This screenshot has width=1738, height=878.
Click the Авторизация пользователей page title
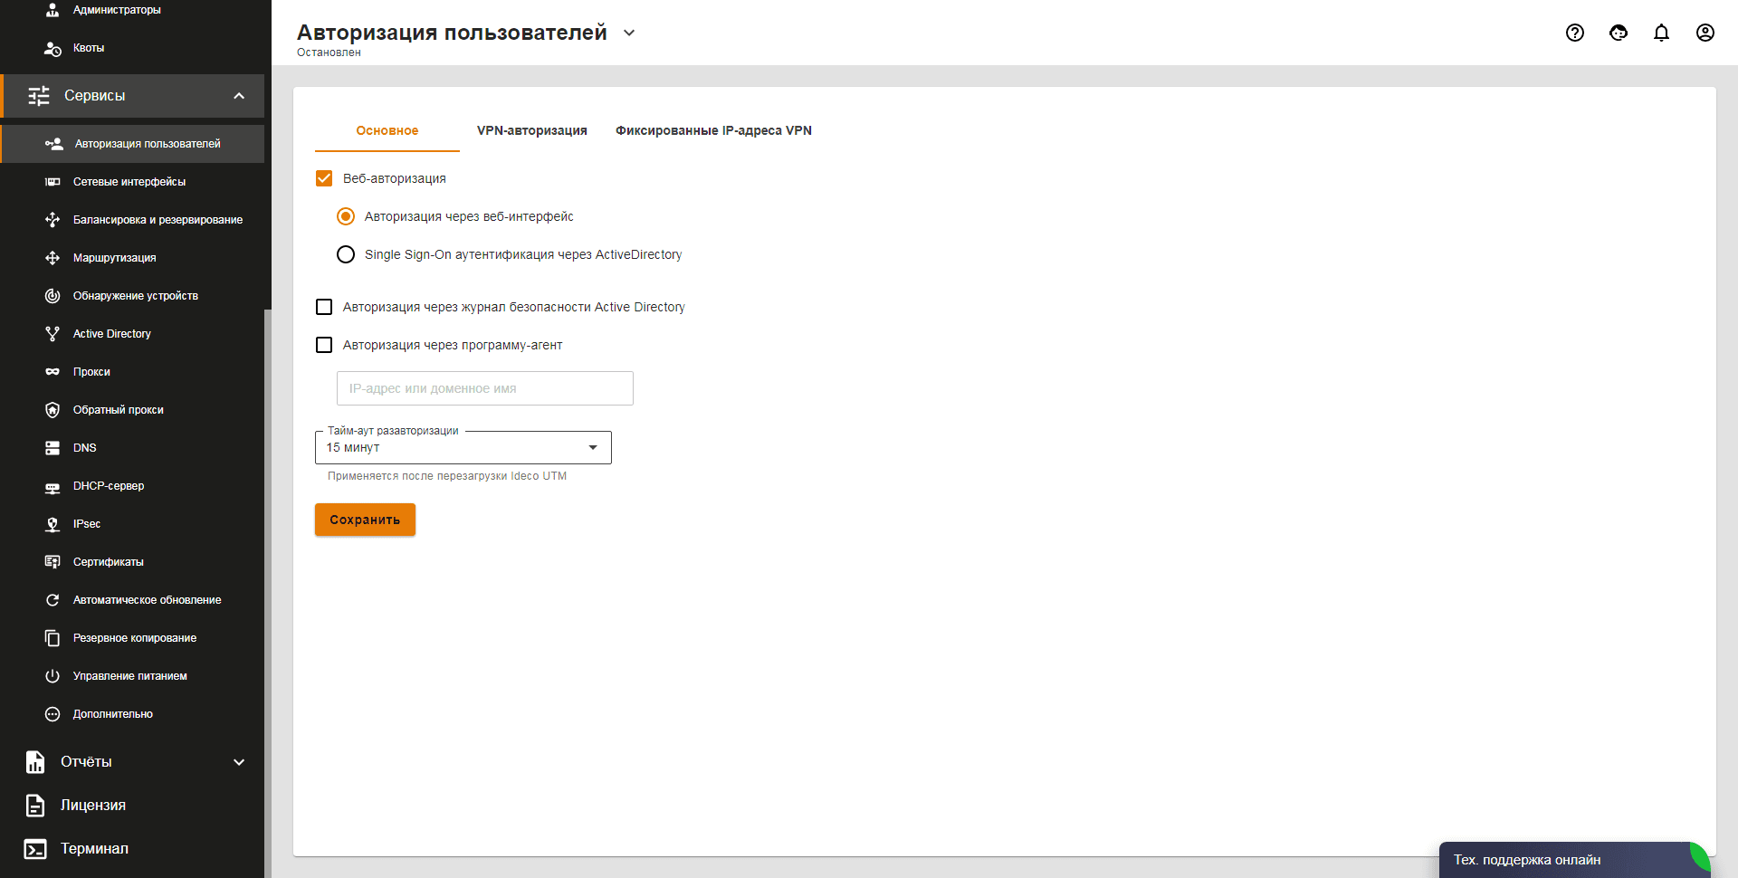tap(452, 33)
